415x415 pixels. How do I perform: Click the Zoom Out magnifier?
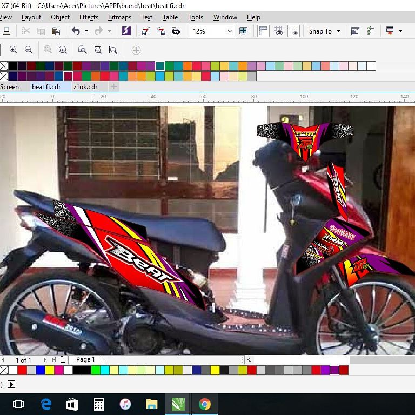click(x=28, y=50)
